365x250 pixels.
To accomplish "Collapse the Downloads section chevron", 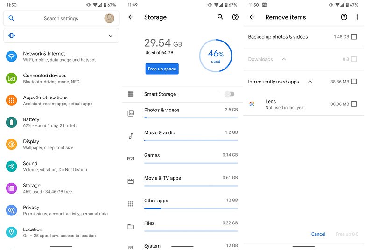I will click(x=283, y=59).
